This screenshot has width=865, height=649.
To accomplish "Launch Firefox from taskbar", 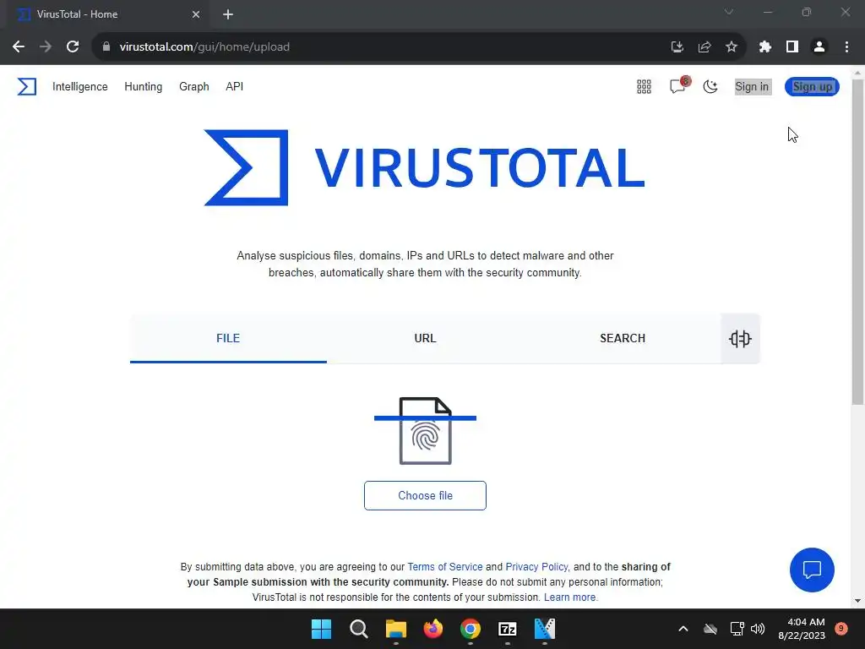I will click(x=433, y=629).
